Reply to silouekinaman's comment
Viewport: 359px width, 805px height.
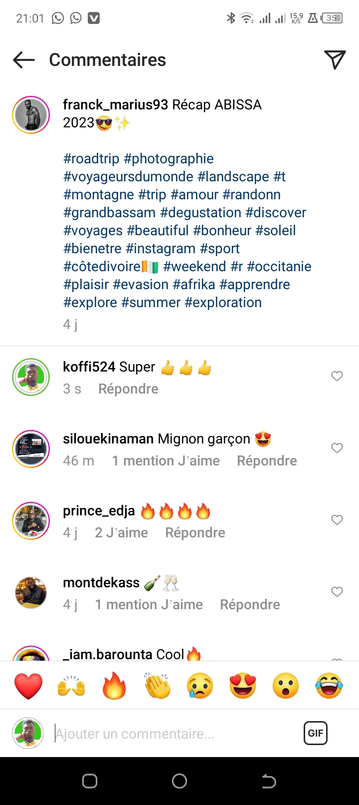coord(267,461)
